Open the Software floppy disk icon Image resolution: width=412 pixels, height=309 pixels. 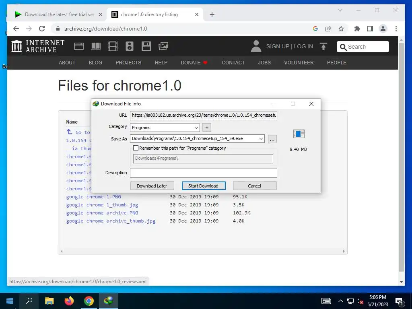146,47
